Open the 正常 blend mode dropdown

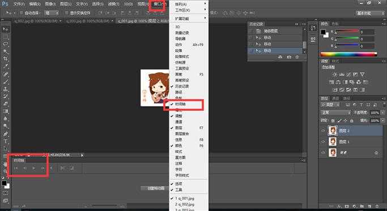pos(335,113)
